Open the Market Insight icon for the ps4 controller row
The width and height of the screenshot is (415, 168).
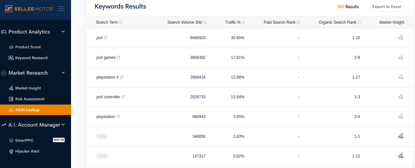[401, 97]
